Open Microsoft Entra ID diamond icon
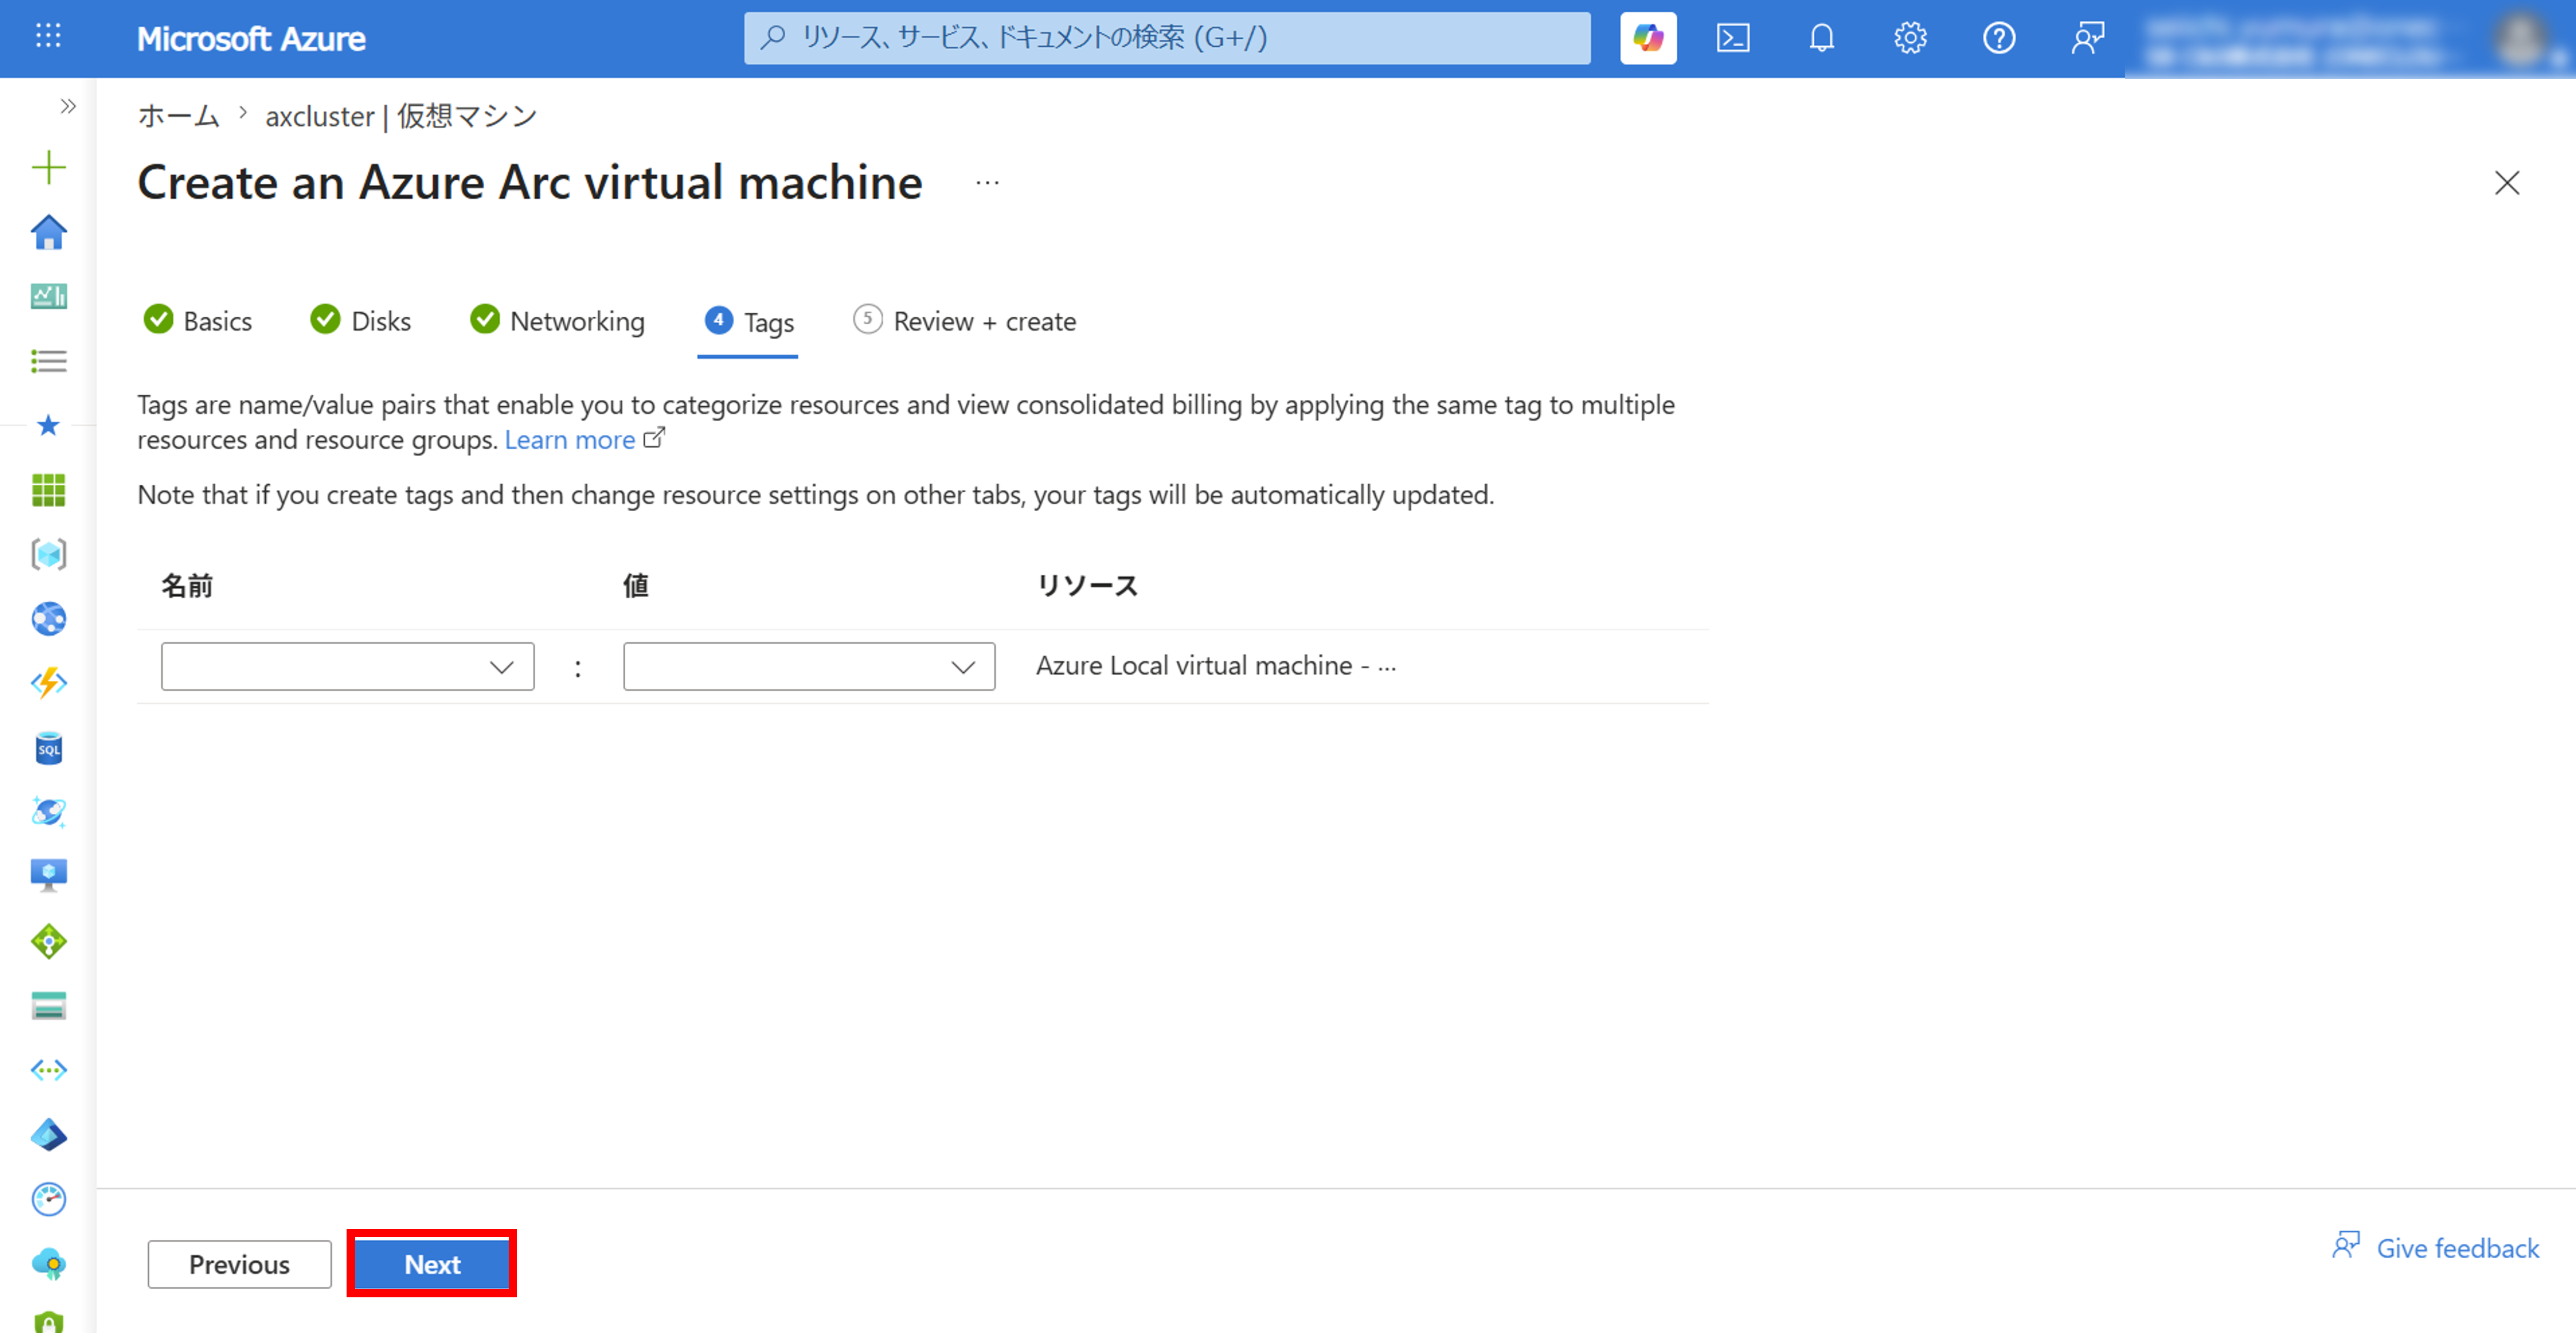 48,1134
